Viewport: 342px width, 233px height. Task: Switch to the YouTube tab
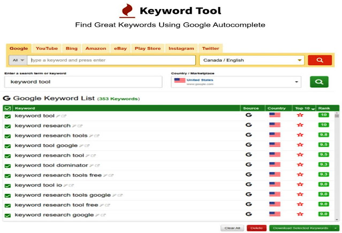click(47, 48)
